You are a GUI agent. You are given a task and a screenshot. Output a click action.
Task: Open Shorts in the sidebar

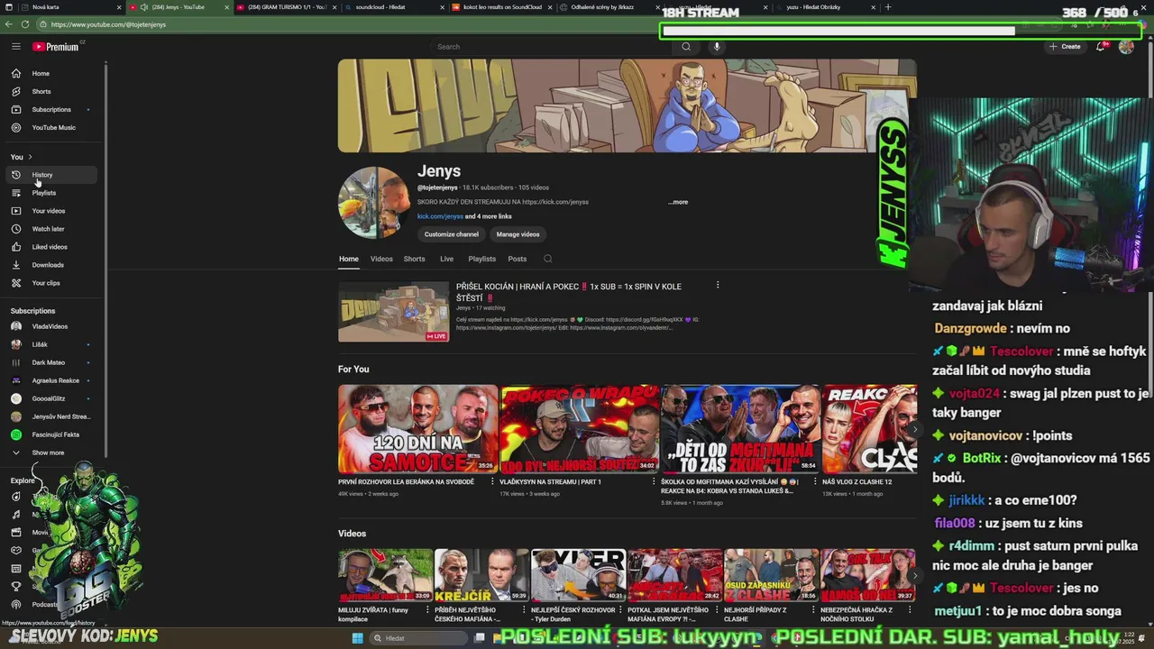coord(53,91)
